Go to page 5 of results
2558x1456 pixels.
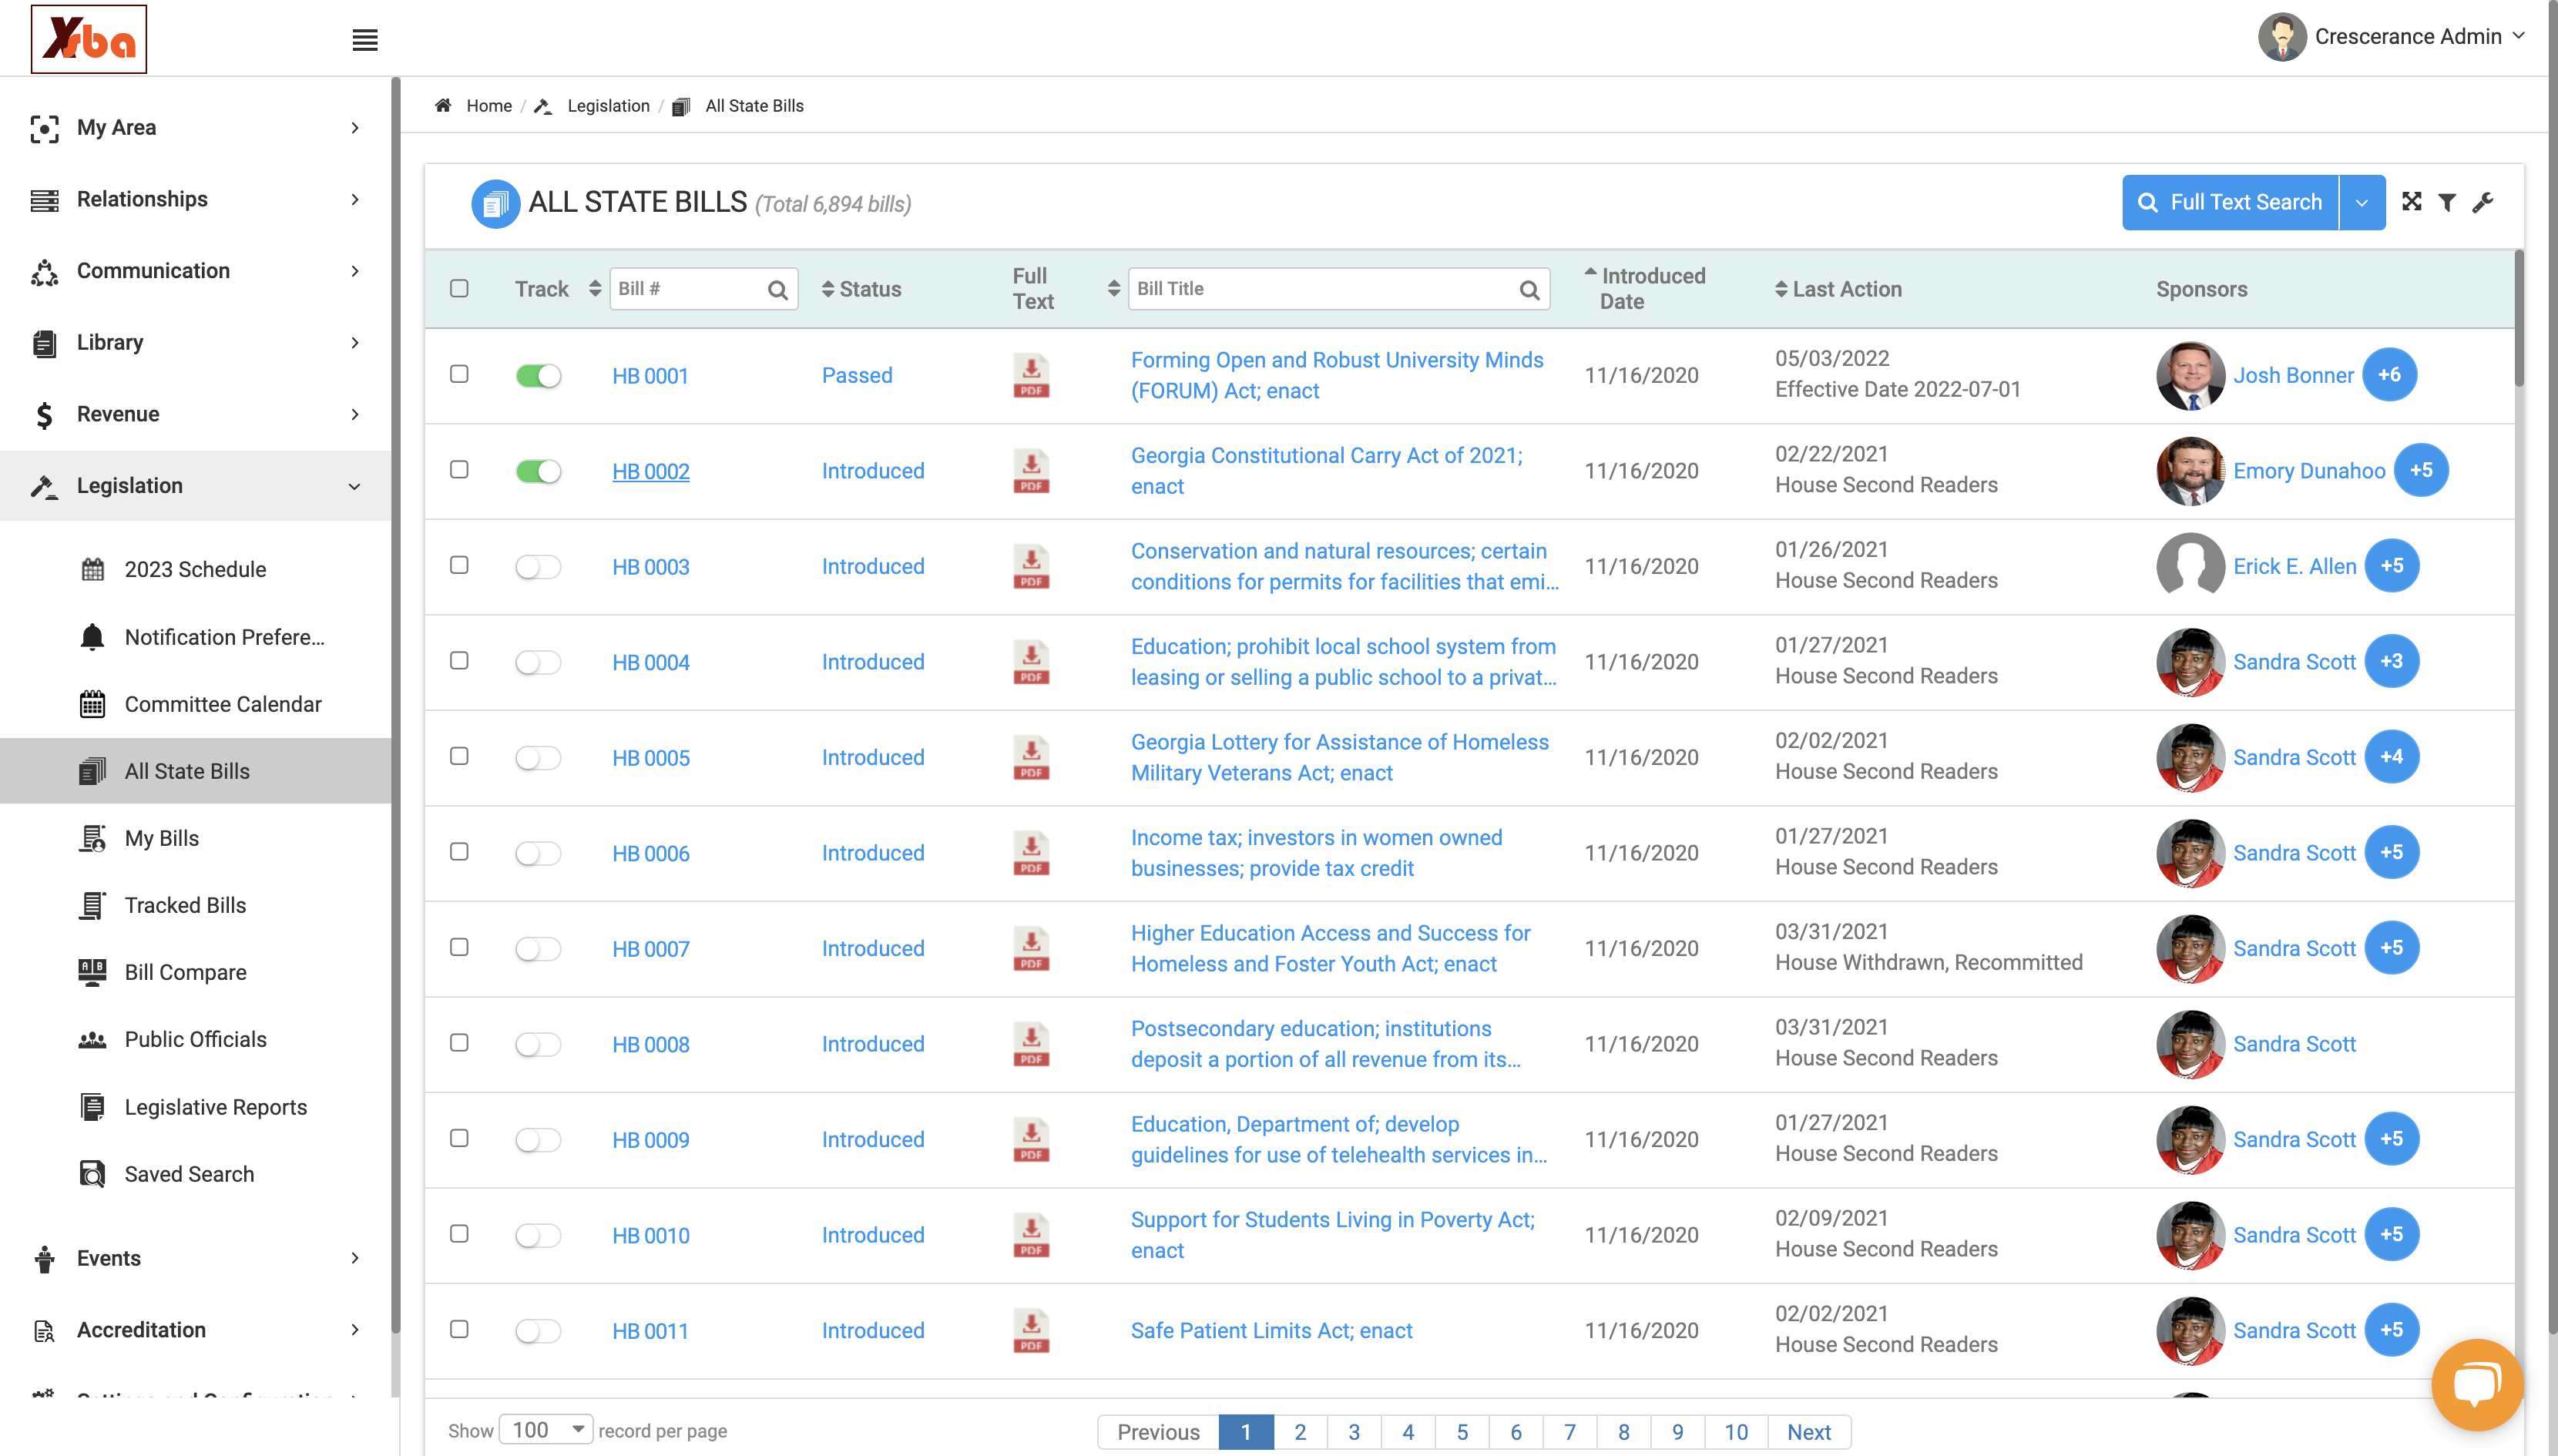point(1462,1432)
